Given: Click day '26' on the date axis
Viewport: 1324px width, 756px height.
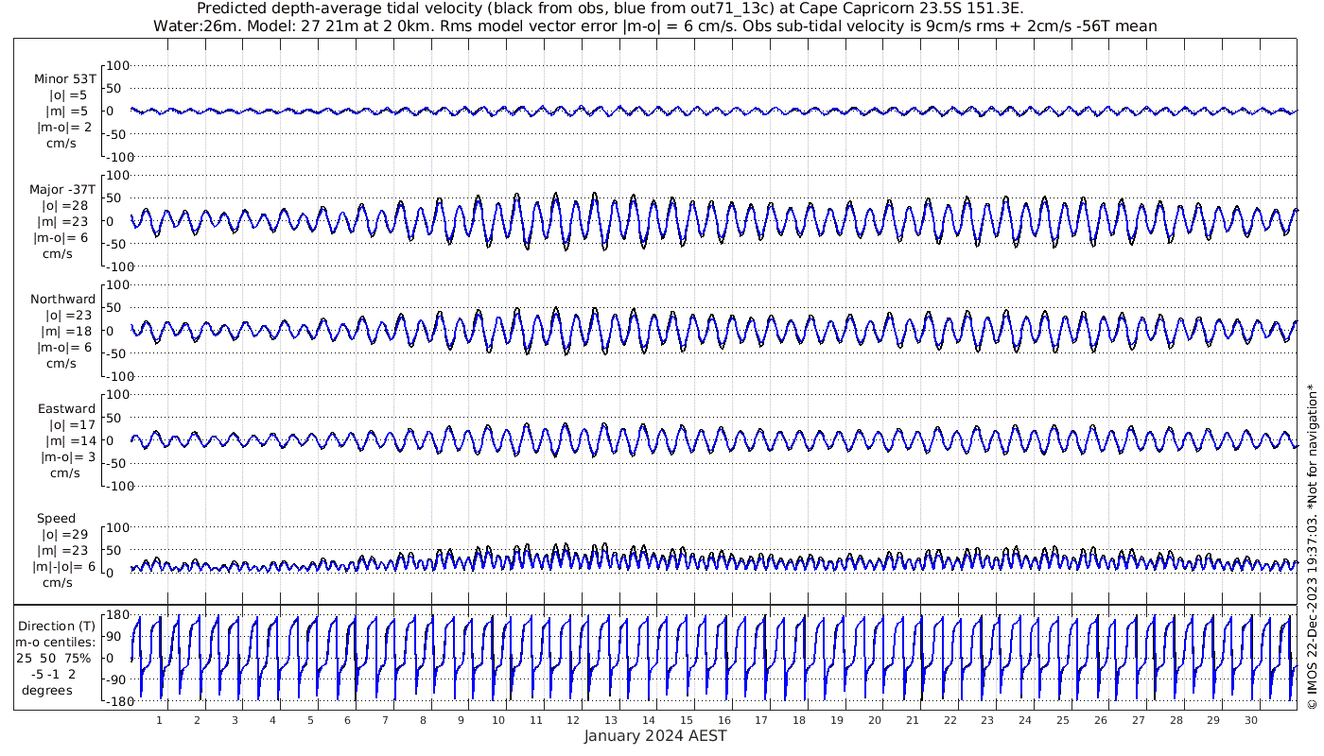Looking at the screenshot, I should (1100, 720).
